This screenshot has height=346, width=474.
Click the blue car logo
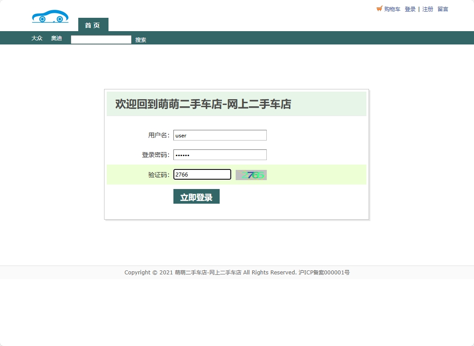tap(50, 16)
